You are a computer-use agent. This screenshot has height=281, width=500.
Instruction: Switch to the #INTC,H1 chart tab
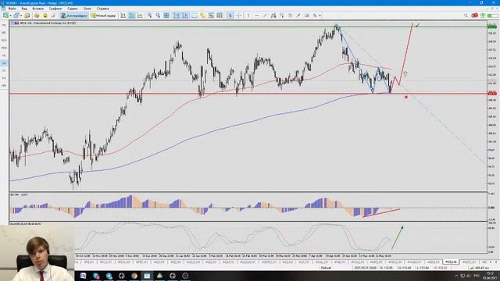[x=469, y=262]
